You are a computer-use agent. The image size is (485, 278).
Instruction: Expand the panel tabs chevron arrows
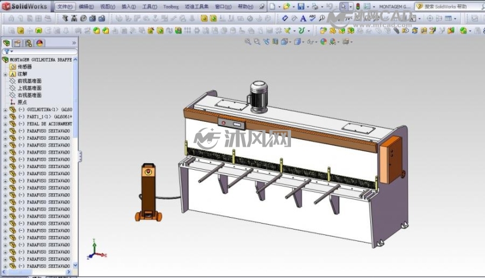pyautogui.click(x=74, y=43)
